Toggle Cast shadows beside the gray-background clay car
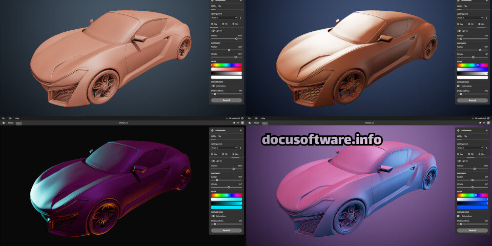Screen dimensions: 492x246 (213, 86)
